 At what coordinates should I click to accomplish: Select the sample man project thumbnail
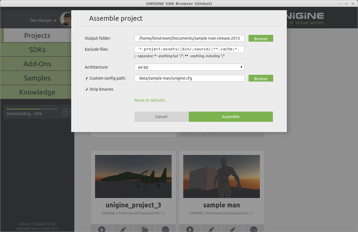point(222,176)
